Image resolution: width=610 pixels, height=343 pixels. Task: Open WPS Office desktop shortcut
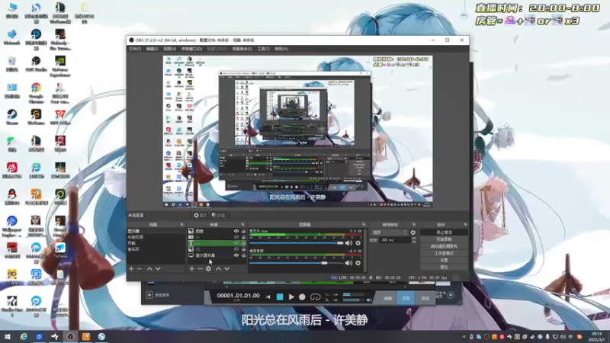click(60, 117)
